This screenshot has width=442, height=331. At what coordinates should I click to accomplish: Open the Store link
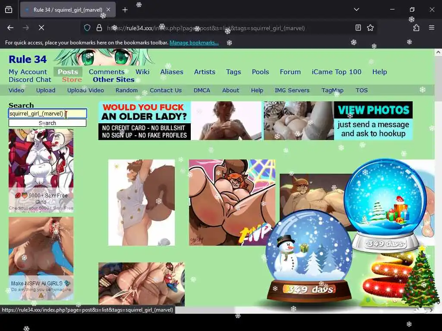click(x=72, y=80)
